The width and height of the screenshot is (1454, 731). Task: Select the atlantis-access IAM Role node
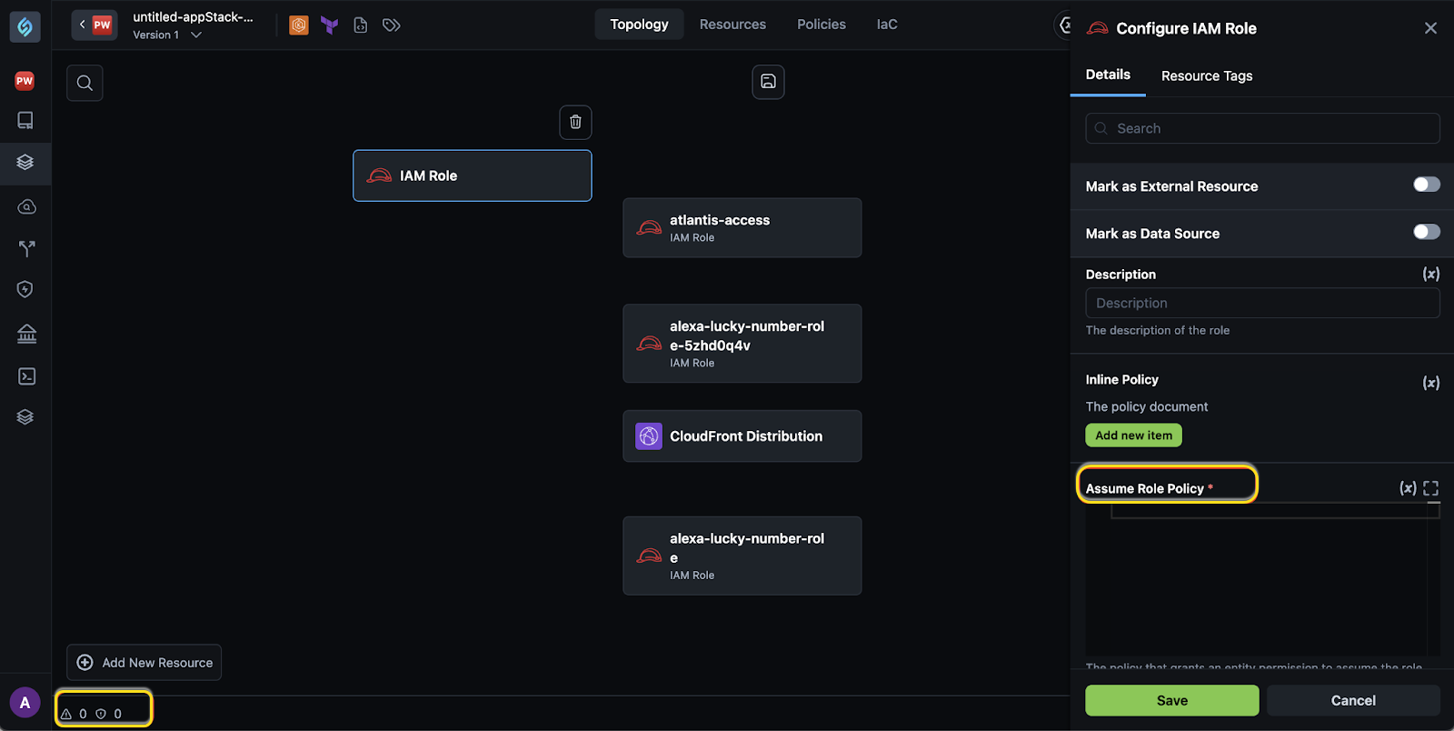tap(742, 228)
